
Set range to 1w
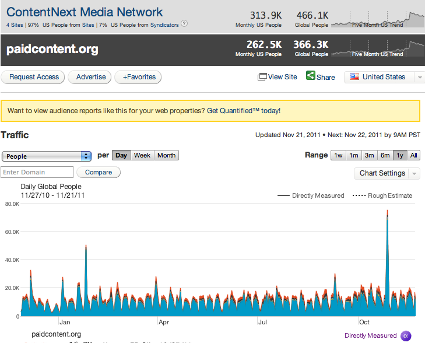click(338, 155)
